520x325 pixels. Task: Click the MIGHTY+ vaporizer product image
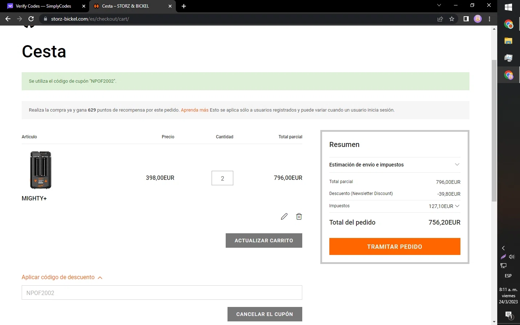[x=40, y=170]
